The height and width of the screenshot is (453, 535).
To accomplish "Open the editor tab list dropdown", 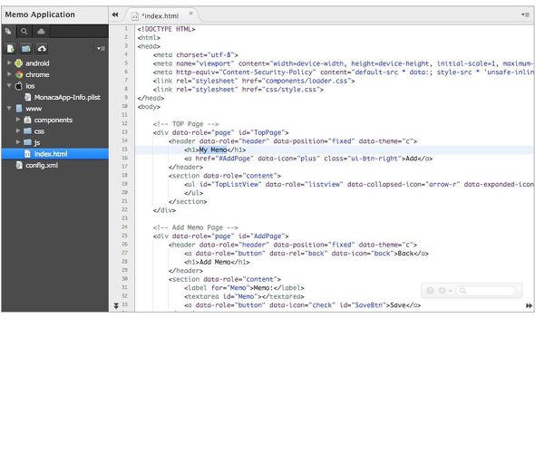I will pos(525,14).
